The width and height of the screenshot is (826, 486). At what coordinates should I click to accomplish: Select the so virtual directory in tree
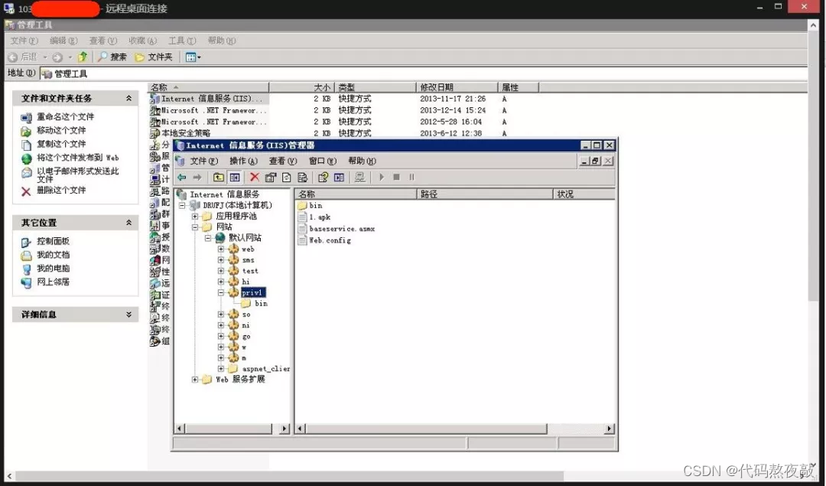pyautogui.click(x=246, y=315)
